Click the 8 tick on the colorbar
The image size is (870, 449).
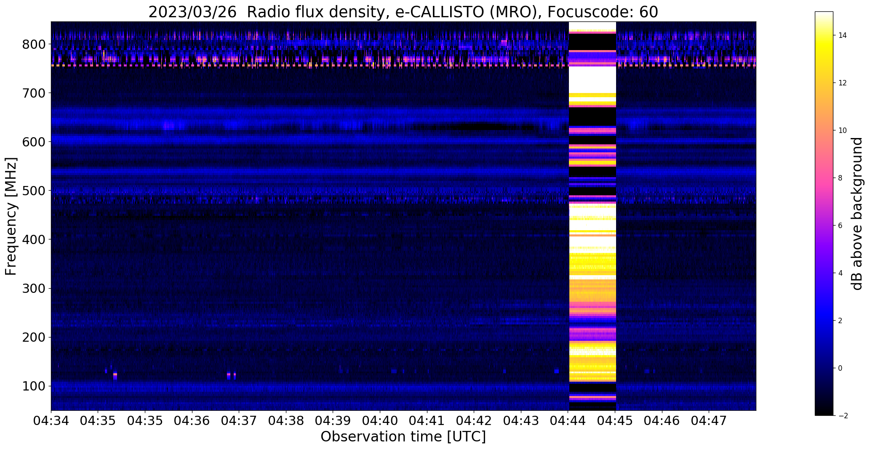pos(840,178)
